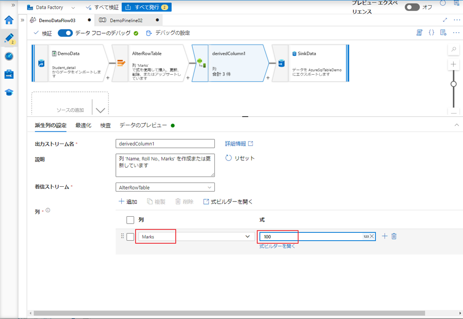Open 式ビルダーを開く link under expression
This screenshot has height=319, width=463.
pyautogui.click(x=277, y=246)
